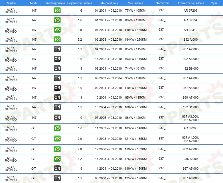Click diesel ON icon in 937 A6.000 row
Image resolution: width=223 pixels, height=183 pixels.
(57, 178)
